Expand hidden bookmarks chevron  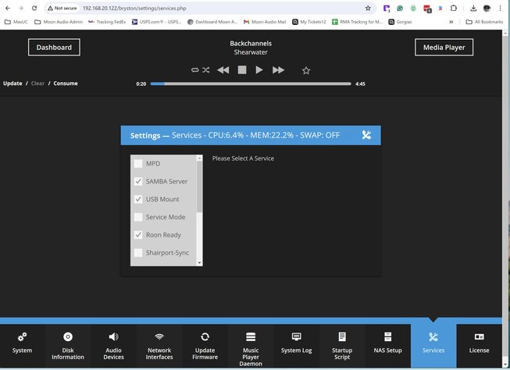[x=451, y=22]
